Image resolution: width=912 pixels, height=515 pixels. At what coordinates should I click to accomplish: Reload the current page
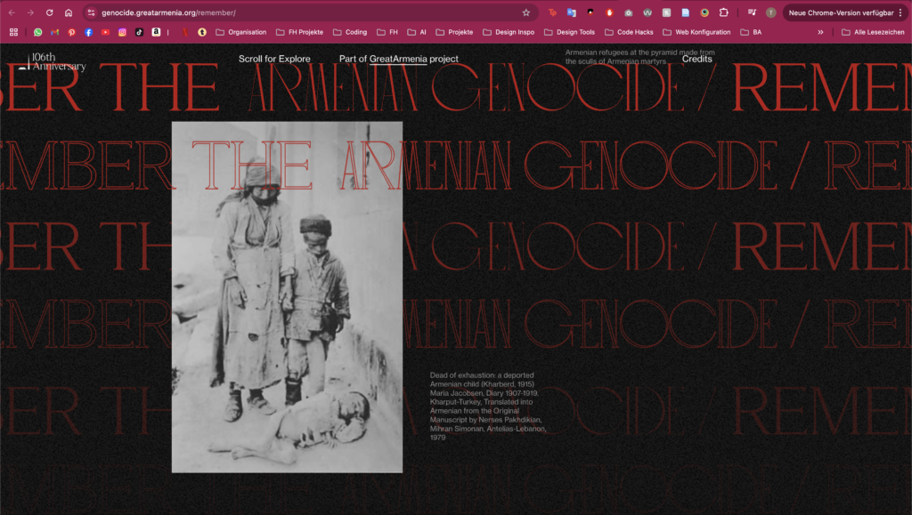pyautogui.click(x=49, y=12)
